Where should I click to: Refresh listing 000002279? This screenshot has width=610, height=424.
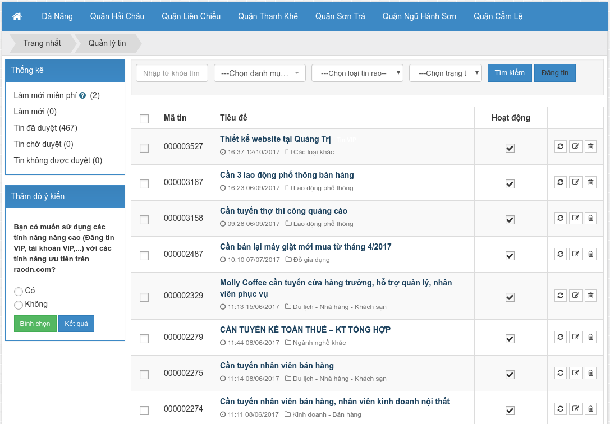pos(560,337)
